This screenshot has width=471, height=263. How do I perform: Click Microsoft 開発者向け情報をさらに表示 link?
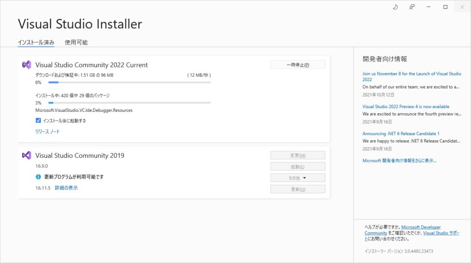pyautogui.click(x=399, y=160)
